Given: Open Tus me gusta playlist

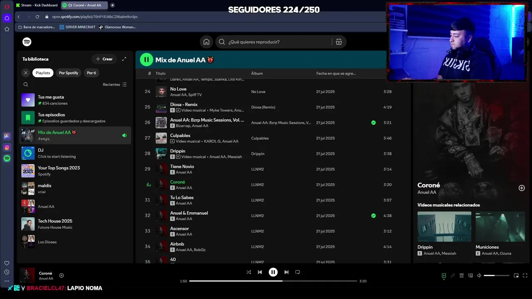Looking at the screenshot, I should tap(75, 100).
